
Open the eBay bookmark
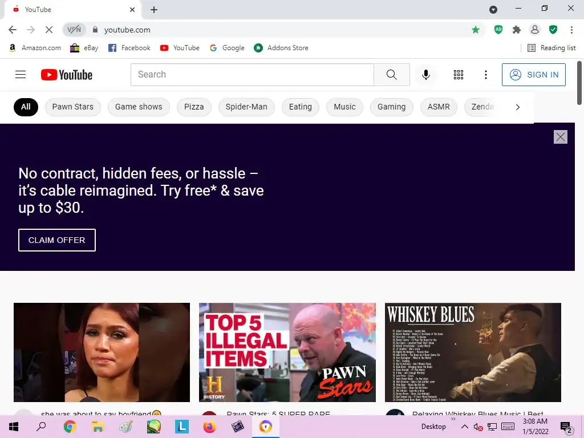point(84,48)
